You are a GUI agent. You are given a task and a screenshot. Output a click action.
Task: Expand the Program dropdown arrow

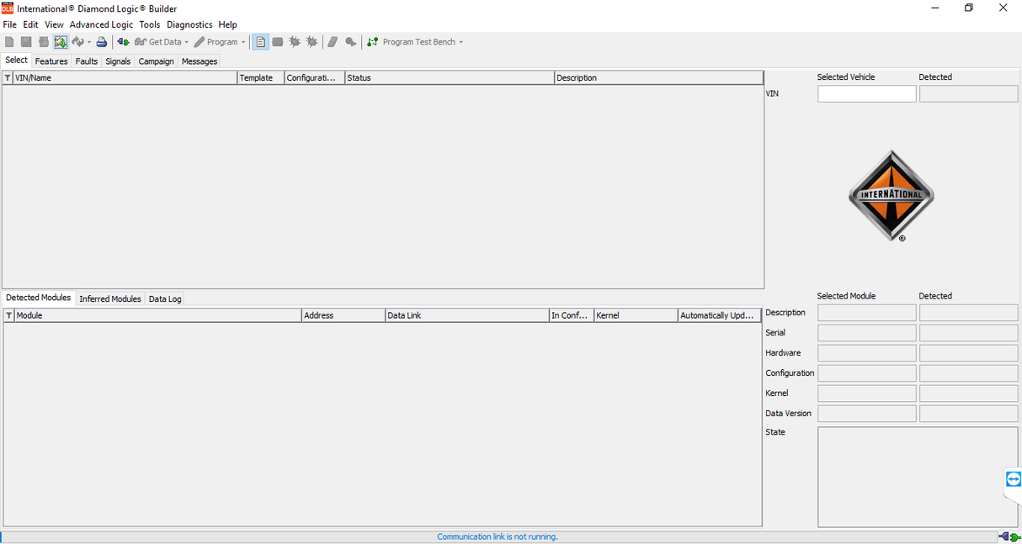click(x=242, y=41)
